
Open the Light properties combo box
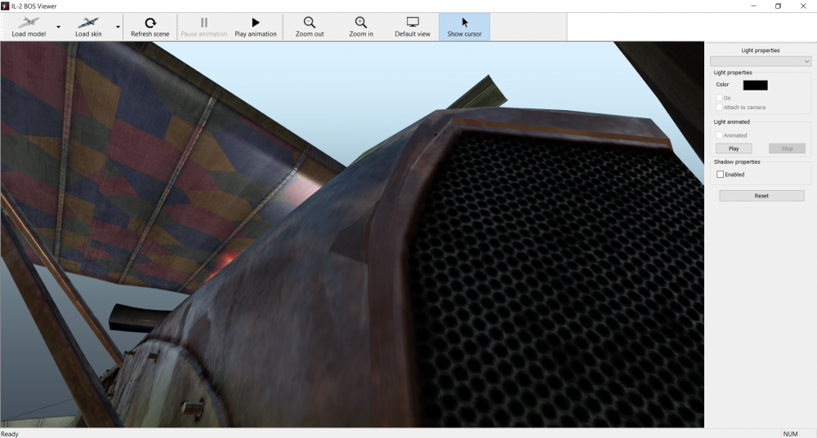(760, 61)
